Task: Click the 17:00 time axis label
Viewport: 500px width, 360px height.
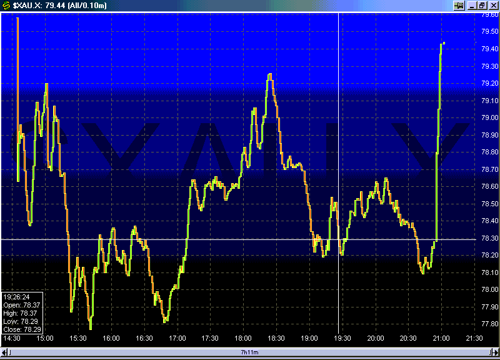Action: [x=177, y=338]
